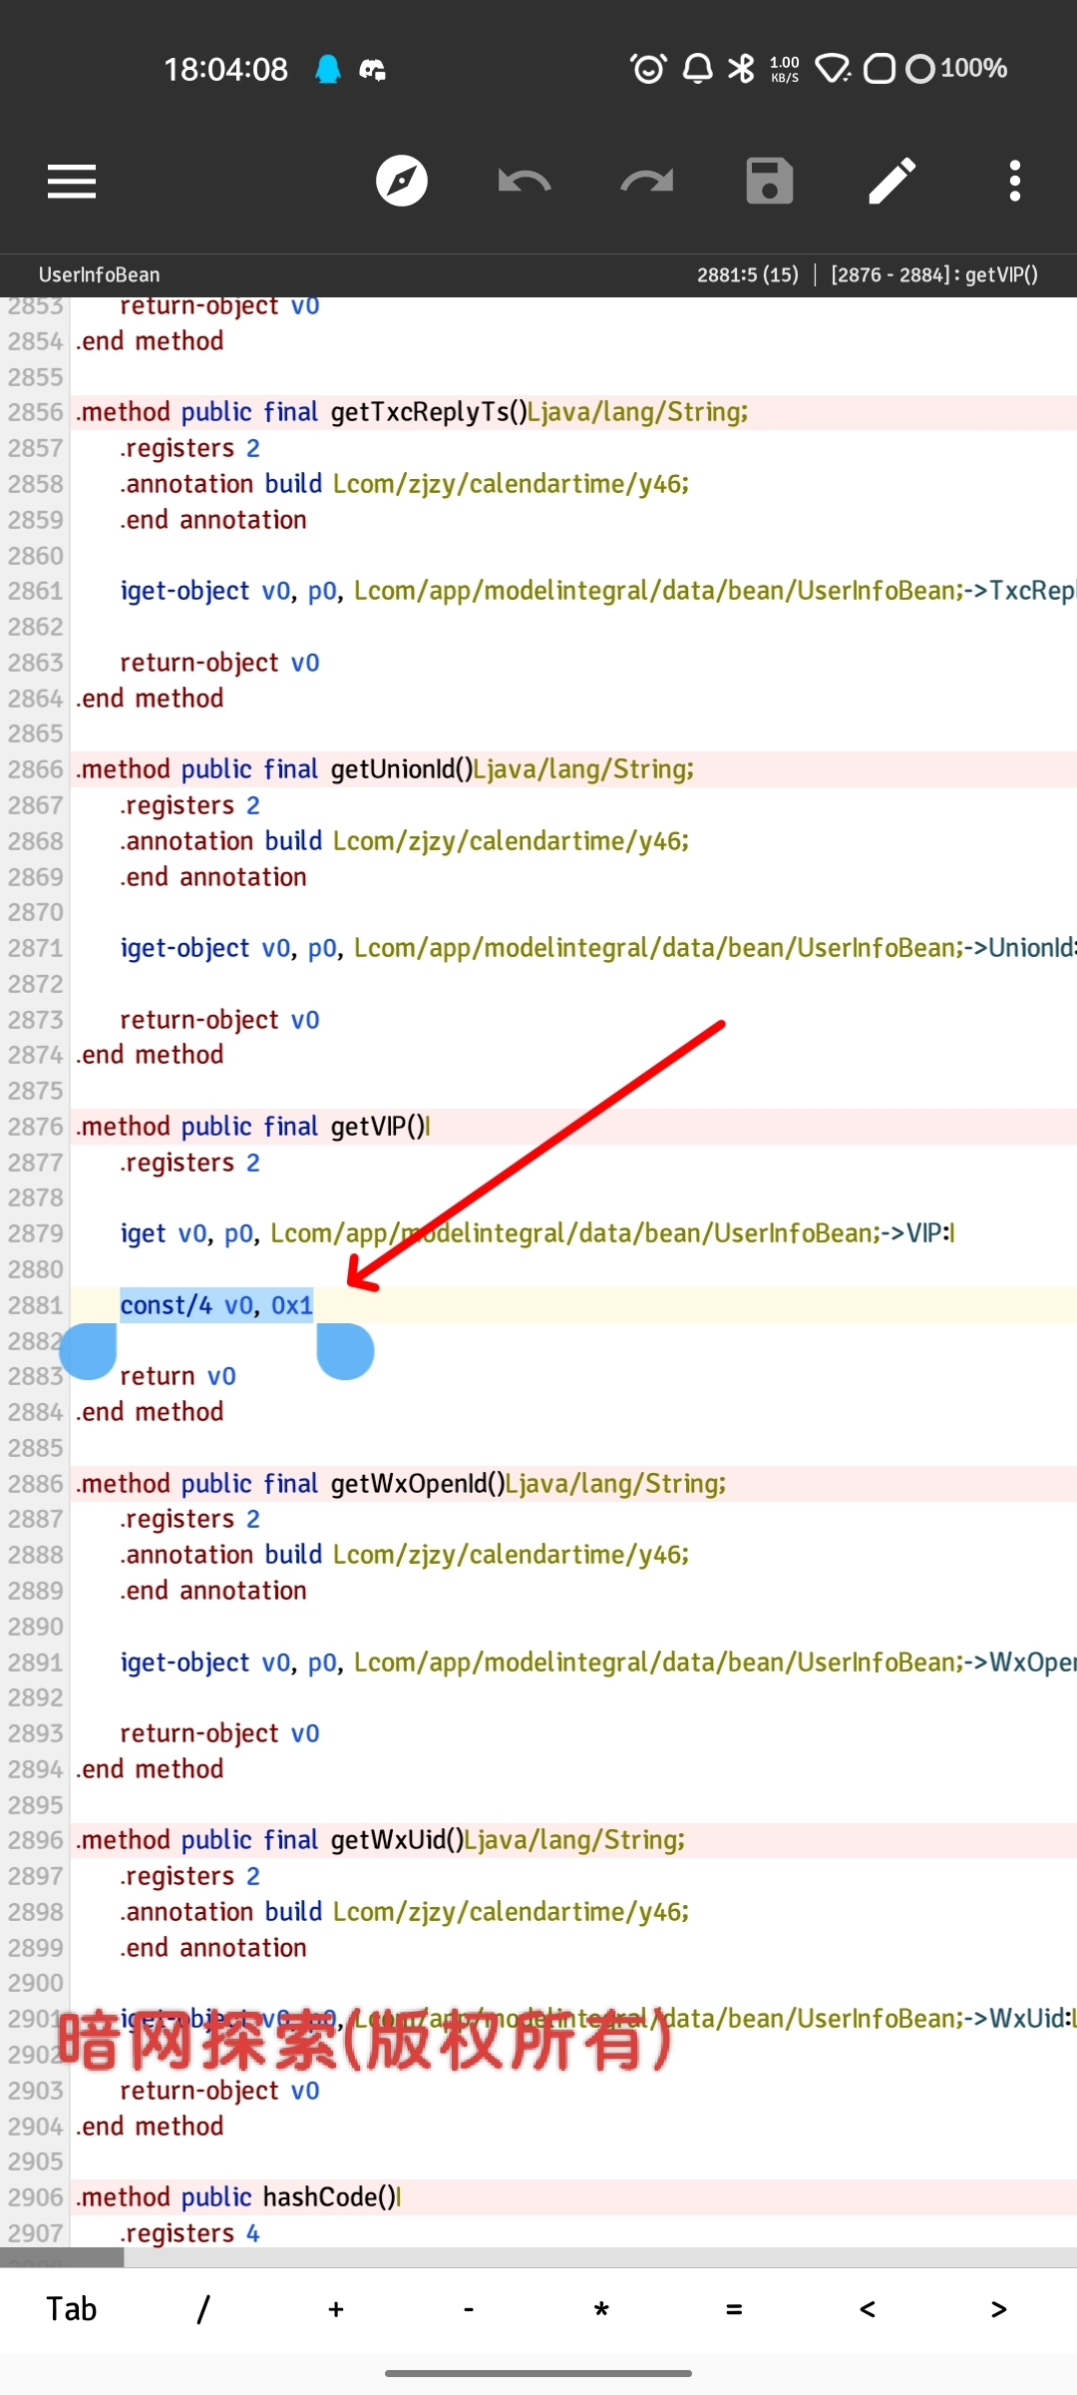Tap the UserInfoBean file title

click(99, 274)
